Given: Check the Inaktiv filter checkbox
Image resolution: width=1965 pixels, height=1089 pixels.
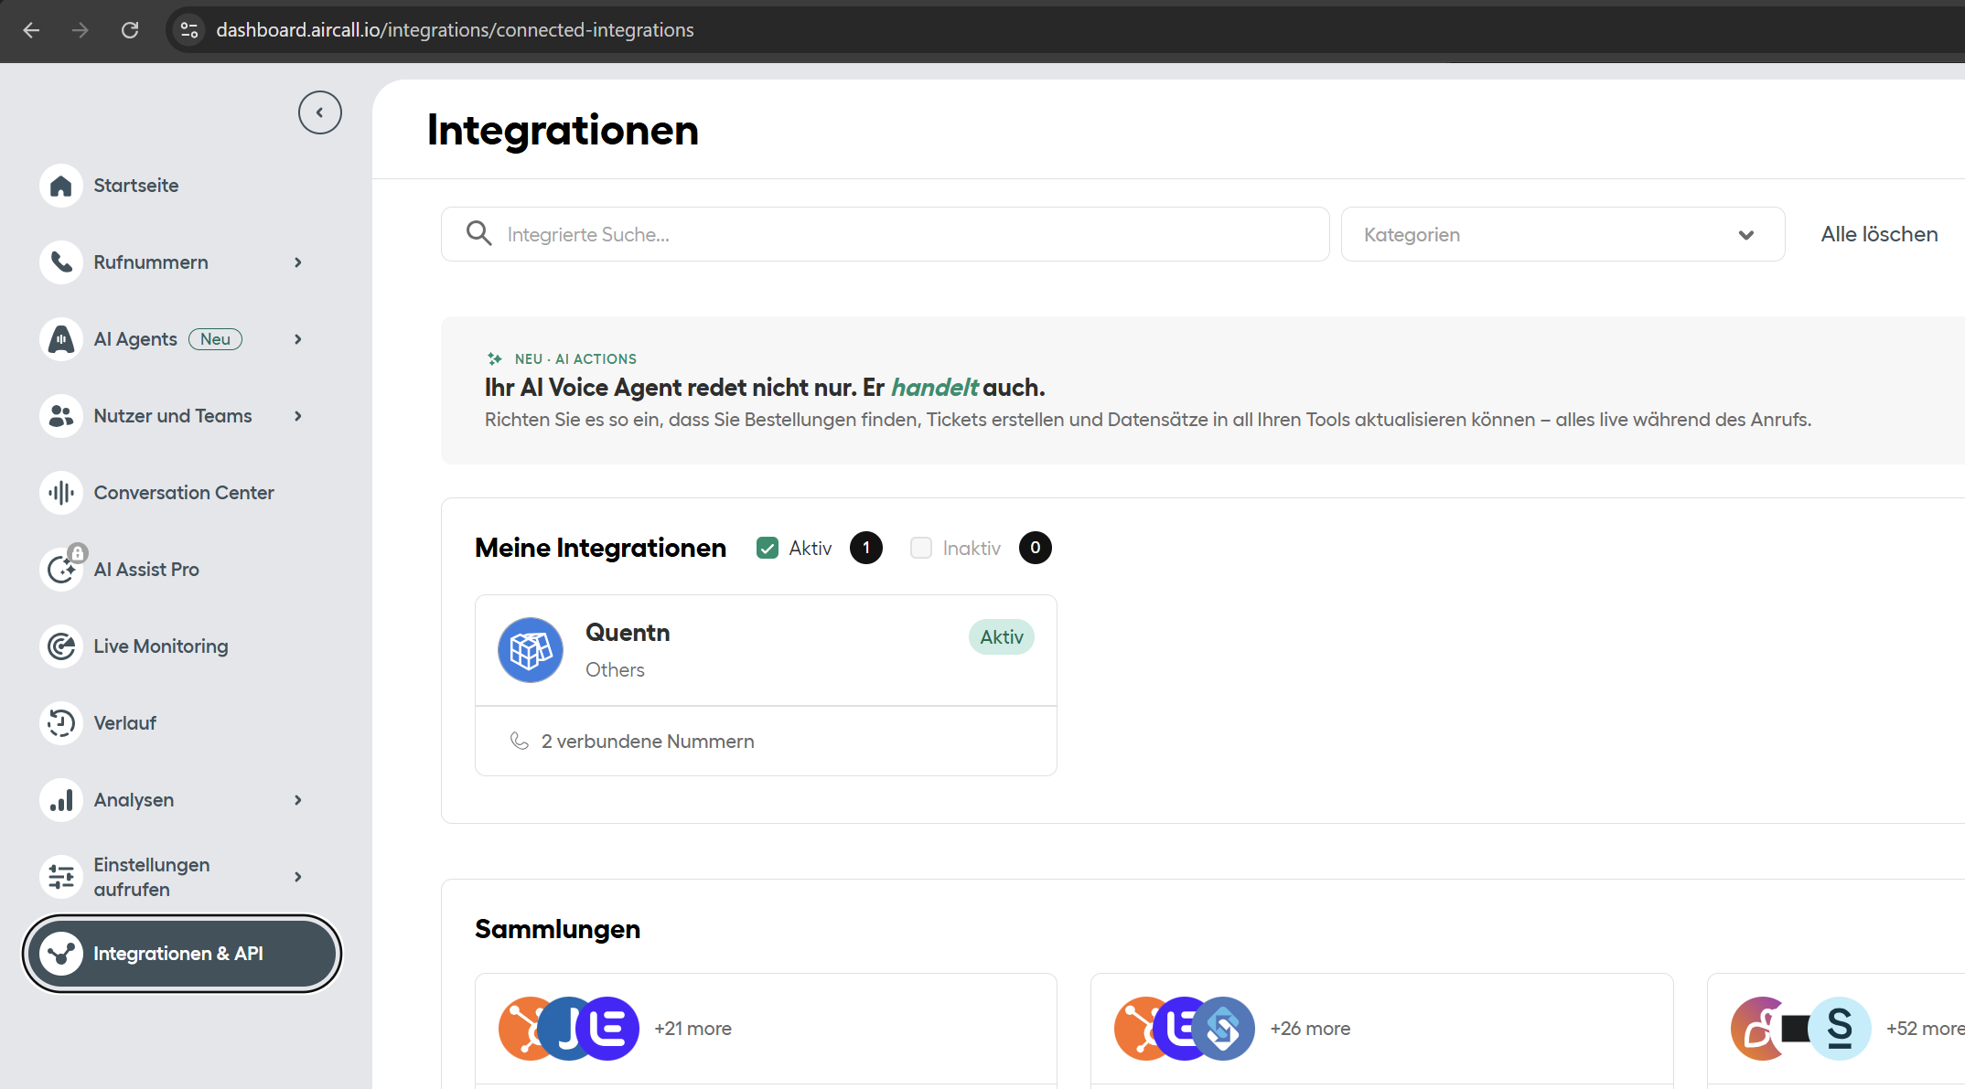Looking at the screenshot, I should pos(921,548).
